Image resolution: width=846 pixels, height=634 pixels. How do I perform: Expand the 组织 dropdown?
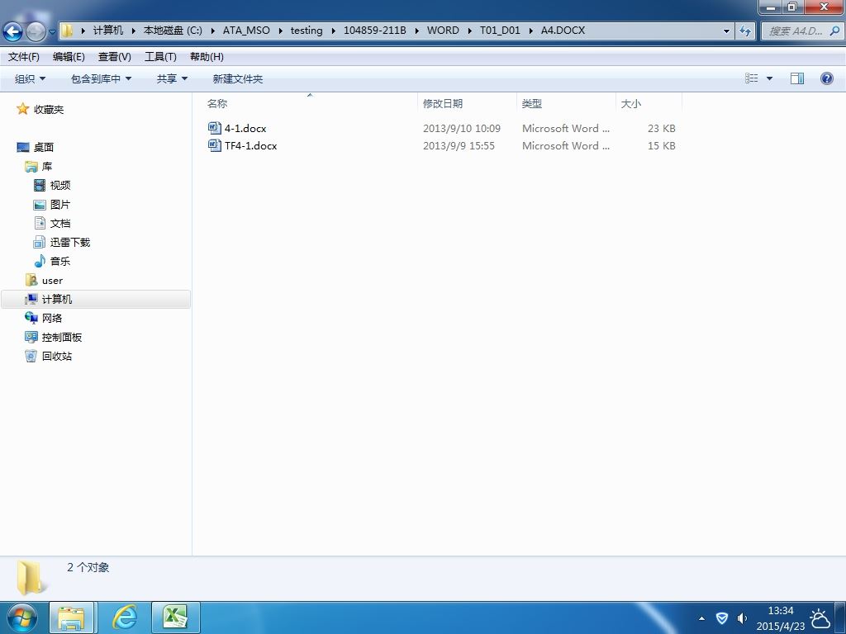(x=30, y=78)
